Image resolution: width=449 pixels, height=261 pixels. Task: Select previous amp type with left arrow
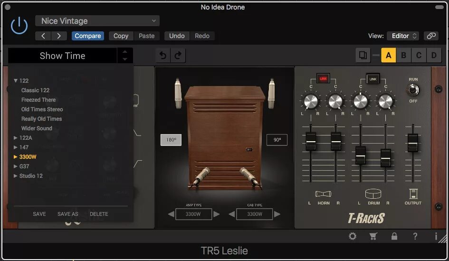coord(171,214)
